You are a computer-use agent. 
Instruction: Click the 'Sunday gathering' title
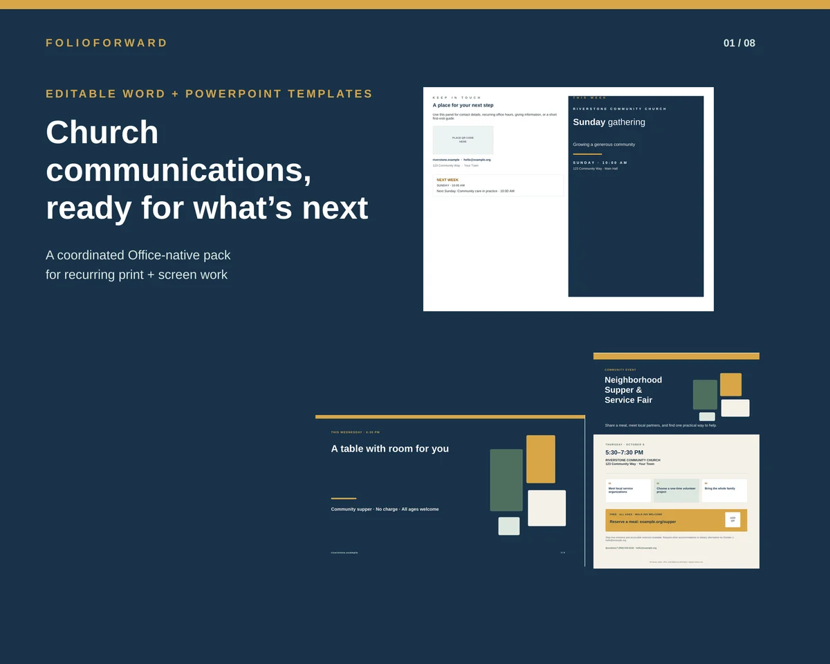pos(609,122)
